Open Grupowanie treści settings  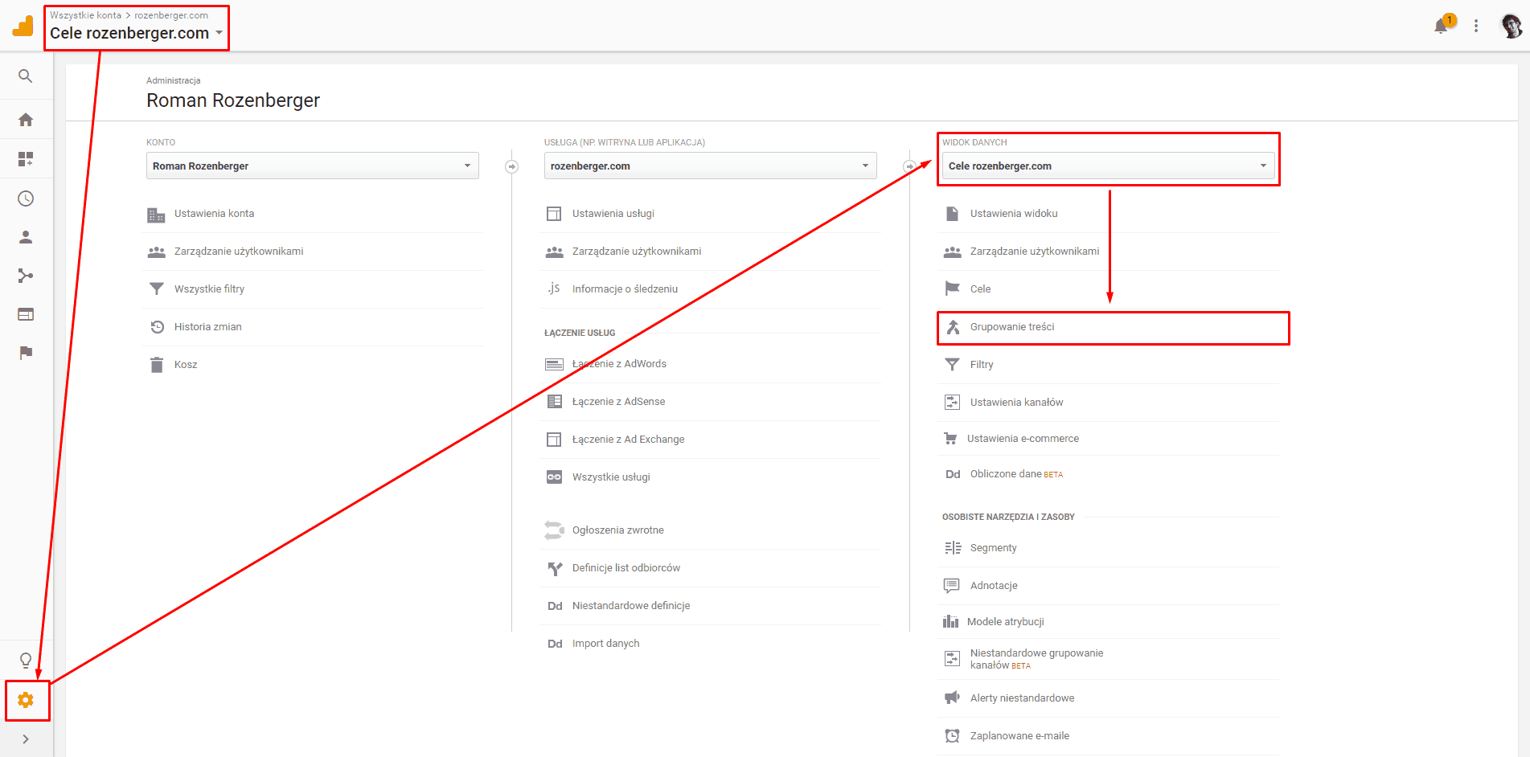pos(1012,327)
